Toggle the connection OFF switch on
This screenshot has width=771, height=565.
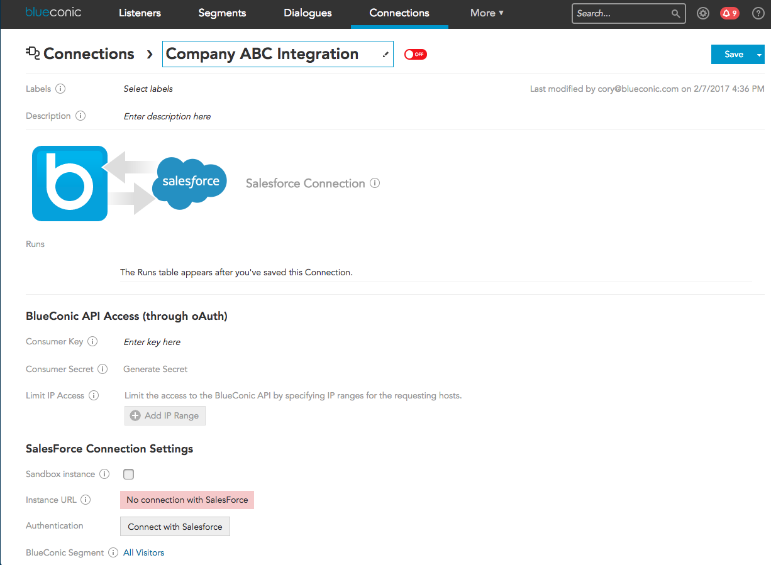pos(415,55)
